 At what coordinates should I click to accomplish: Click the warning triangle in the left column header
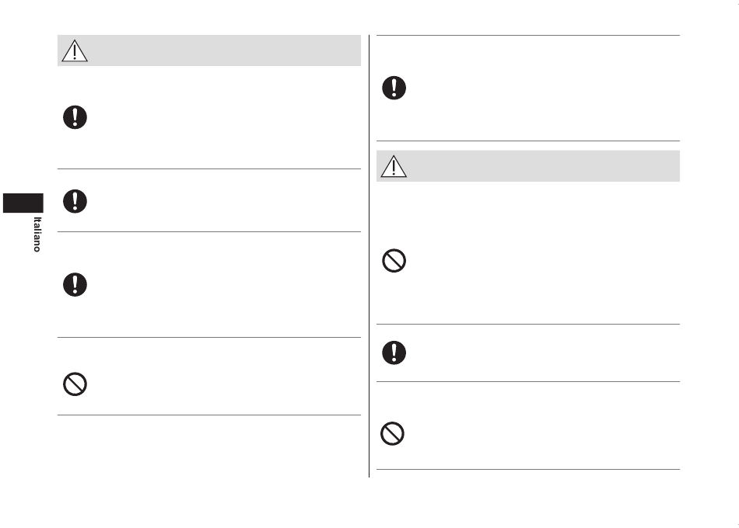coord(75,50)
